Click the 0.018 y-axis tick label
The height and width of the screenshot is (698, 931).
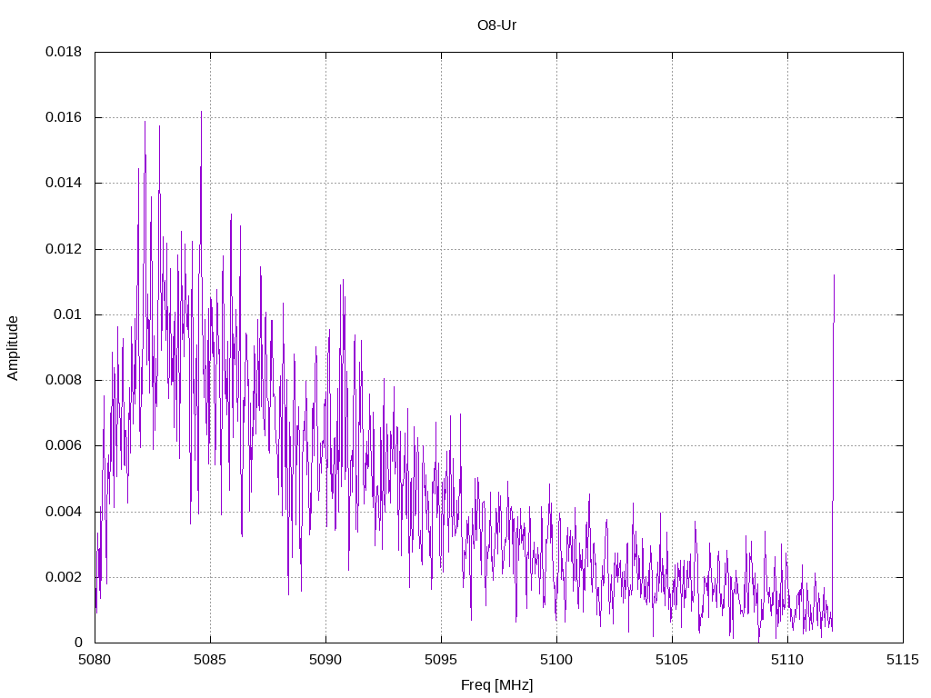pos(64,52)
